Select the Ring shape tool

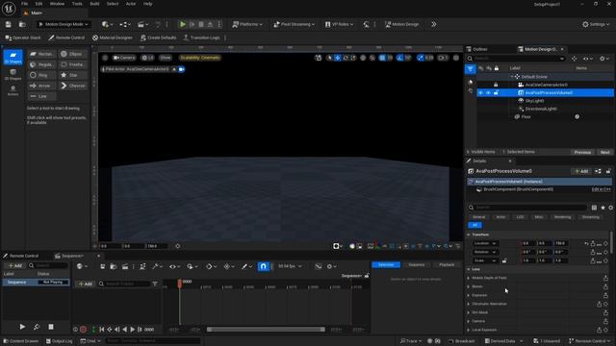point(41,75)
